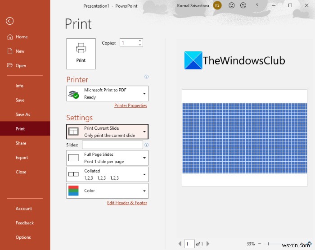This screenshot has height=250, width=315.
Task: Click the Komal Srivastava account name
Action: point(193,6)
